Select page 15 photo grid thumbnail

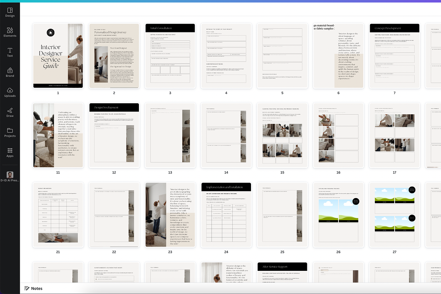click(282, 135)
